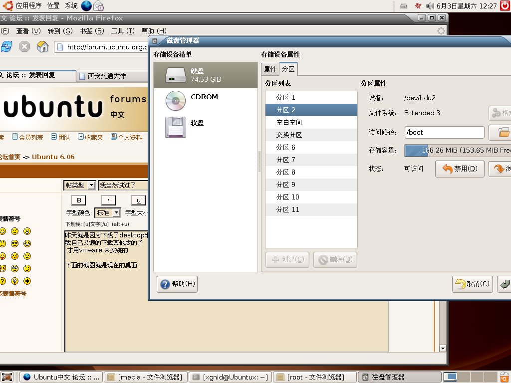Screen dimensions: 511x383
Task: Click the Italic formatting button
Action: tap(108, 200)
